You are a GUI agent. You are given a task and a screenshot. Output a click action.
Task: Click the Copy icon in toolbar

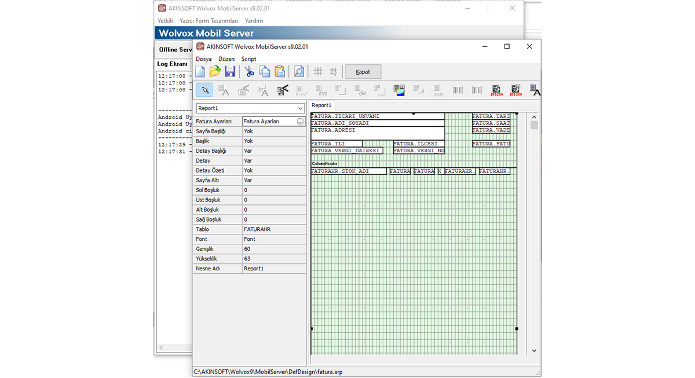[x=265, y=71]
